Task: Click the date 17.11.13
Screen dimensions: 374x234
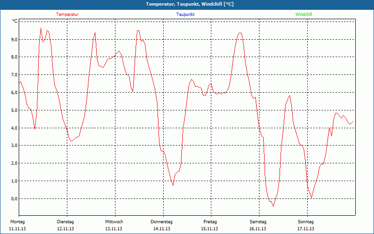Action: [306, 229]
